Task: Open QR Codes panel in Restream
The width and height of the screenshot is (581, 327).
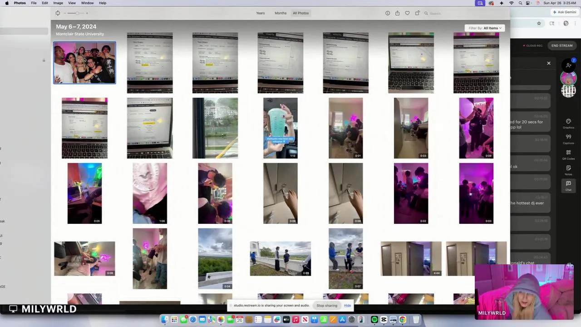Action: tap(568, 154)
